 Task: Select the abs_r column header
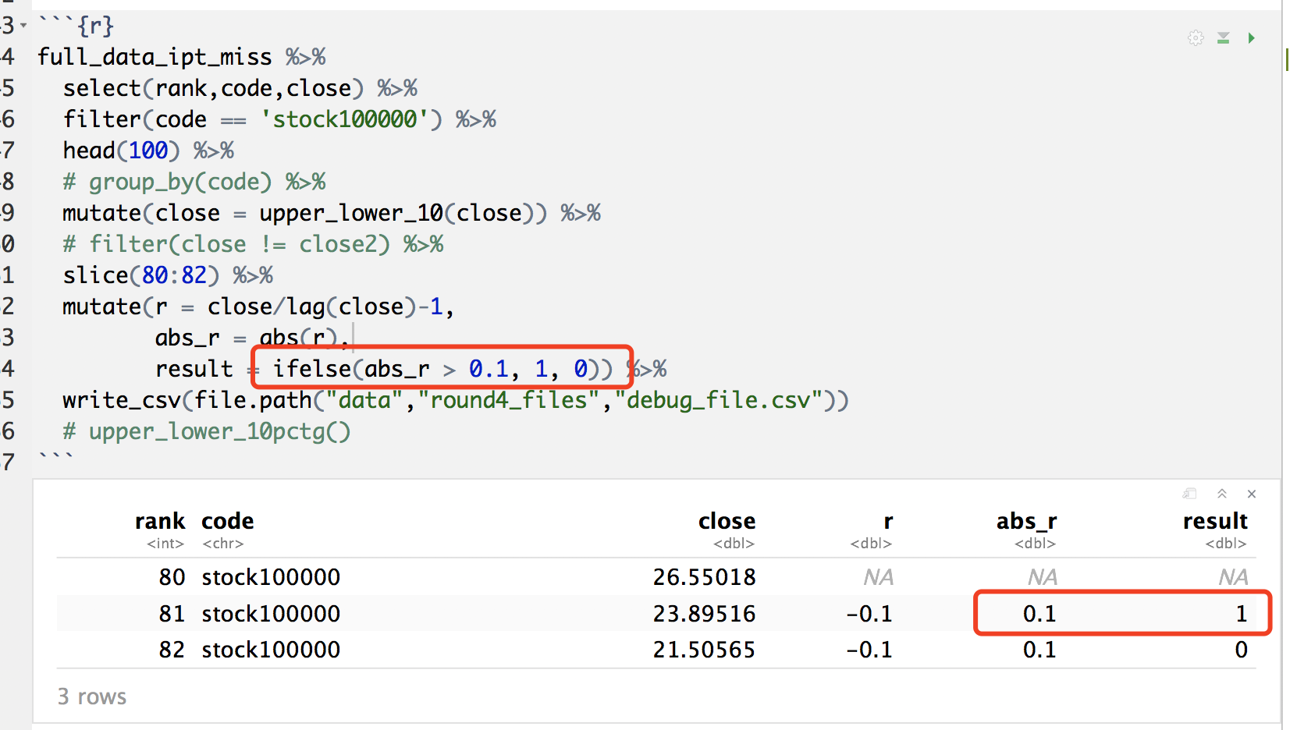coord(1026,521)
